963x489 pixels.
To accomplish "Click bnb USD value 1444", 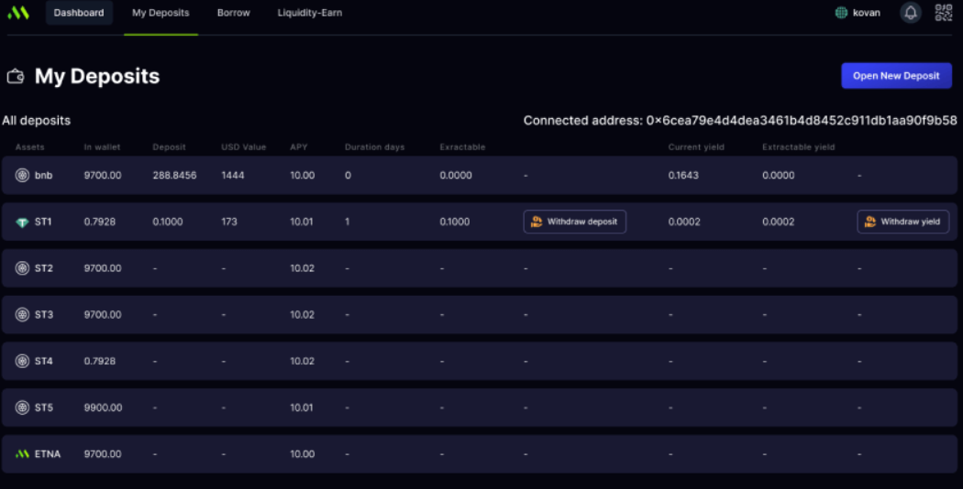I will point(233,176).
